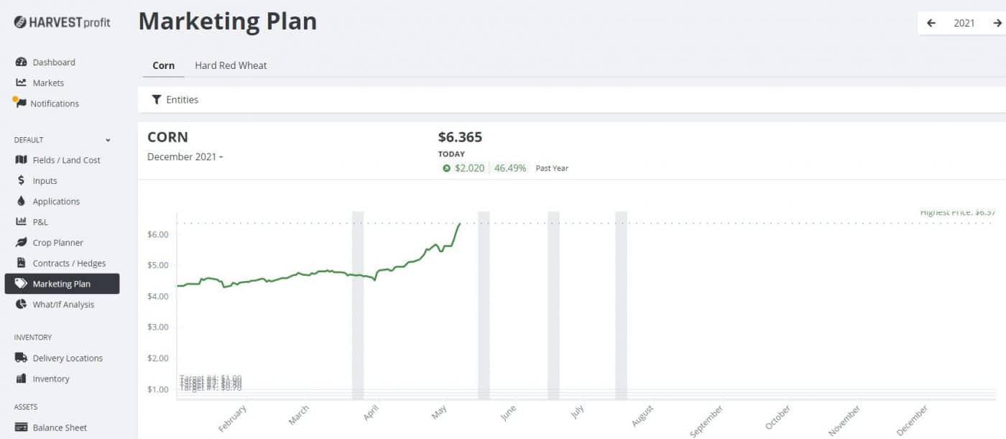
Task: Go to previous year with left arrow
Action: pos(931,23)
